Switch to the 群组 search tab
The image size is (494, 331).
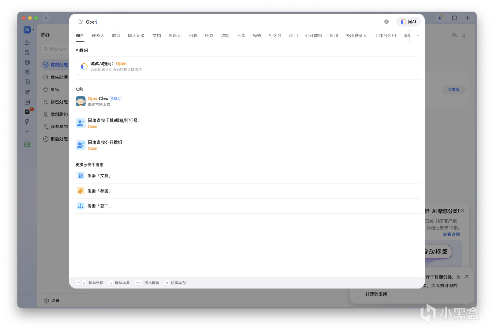click(116, 35)
